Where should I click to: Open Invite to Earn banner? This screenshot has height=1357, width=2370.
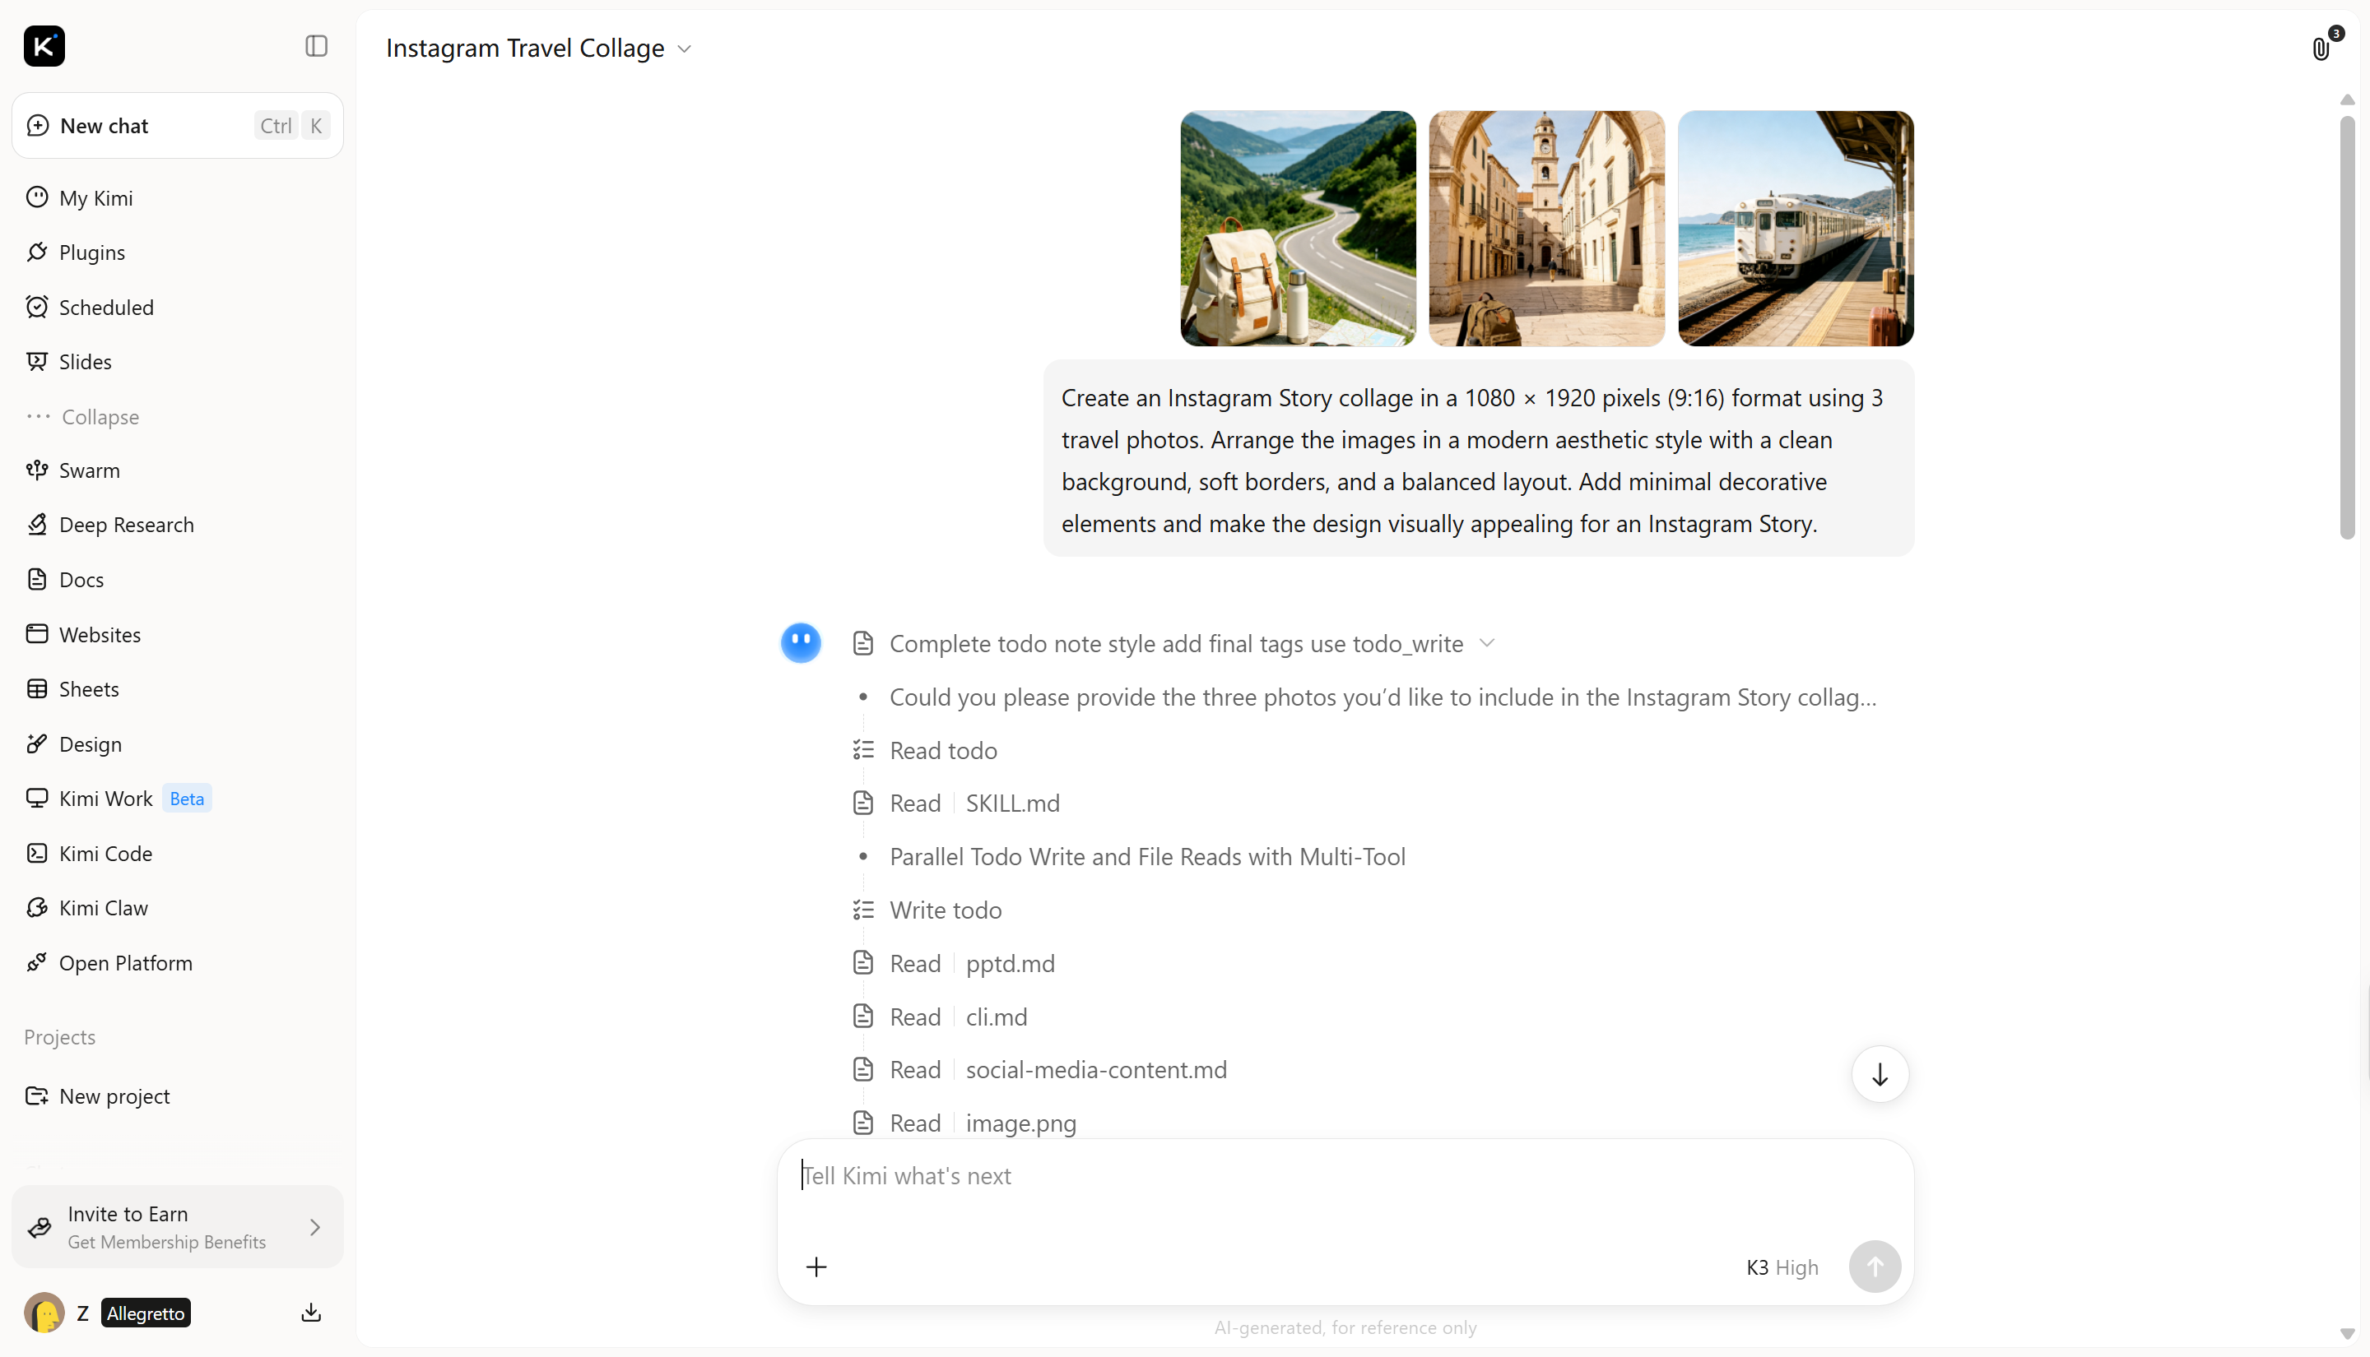[177, 1226]
